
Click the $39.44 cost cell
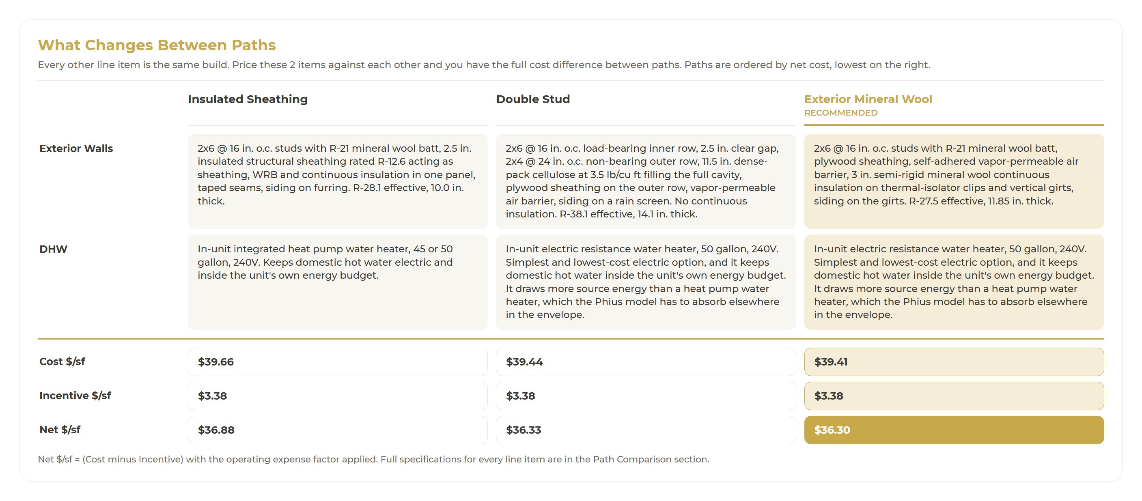[646, 362]
